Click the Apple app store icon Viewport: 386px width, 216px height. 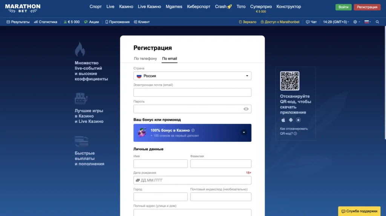283,120
